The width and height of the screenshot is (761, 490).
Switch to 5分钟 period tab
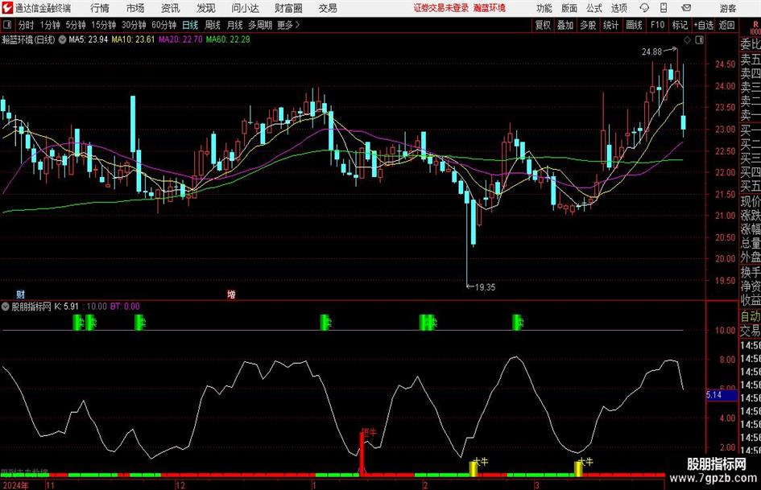(76, 25)
